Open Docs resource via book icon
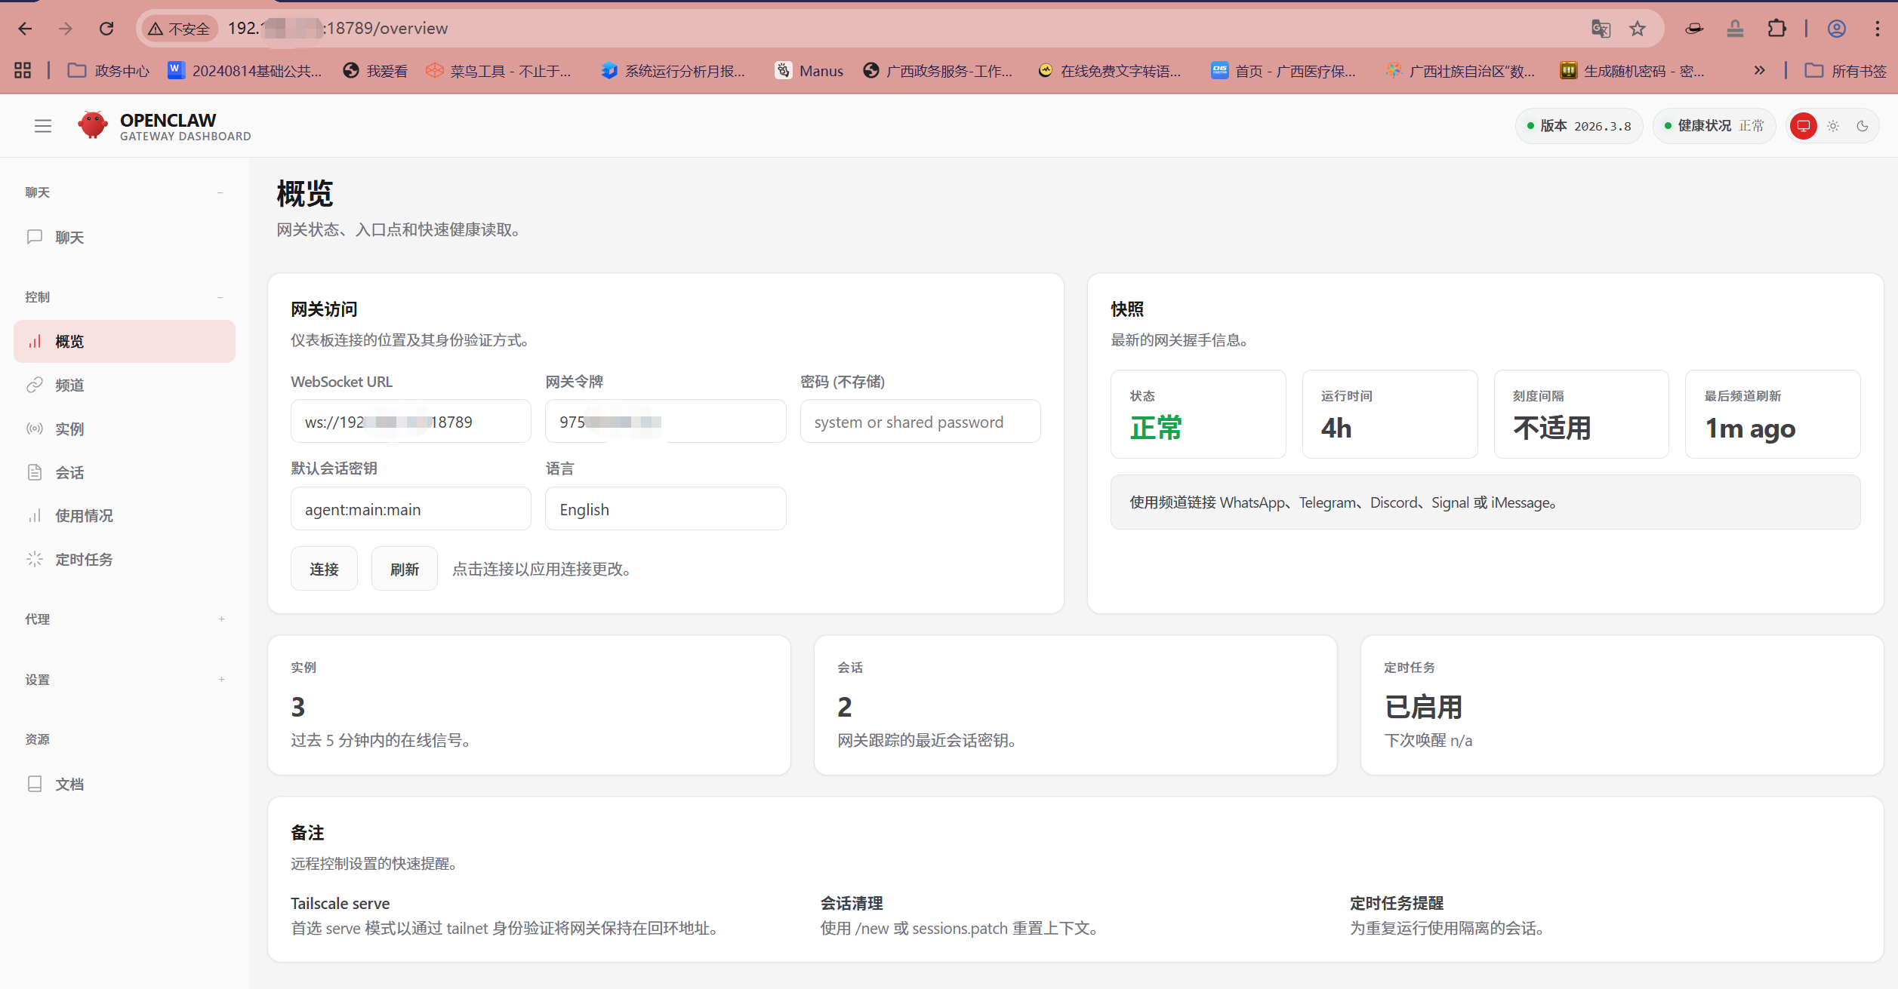1898x989 pixels. pyautogui.click(x=35, y=784)
